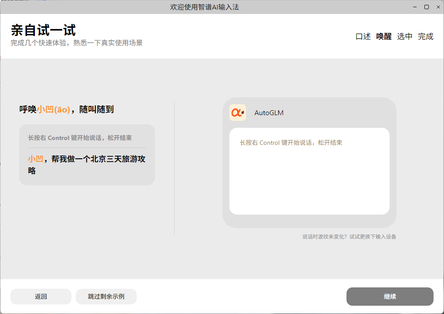Click 跳过剩余示例 to skip examples
444x314 pixels.
click(106, 297)
